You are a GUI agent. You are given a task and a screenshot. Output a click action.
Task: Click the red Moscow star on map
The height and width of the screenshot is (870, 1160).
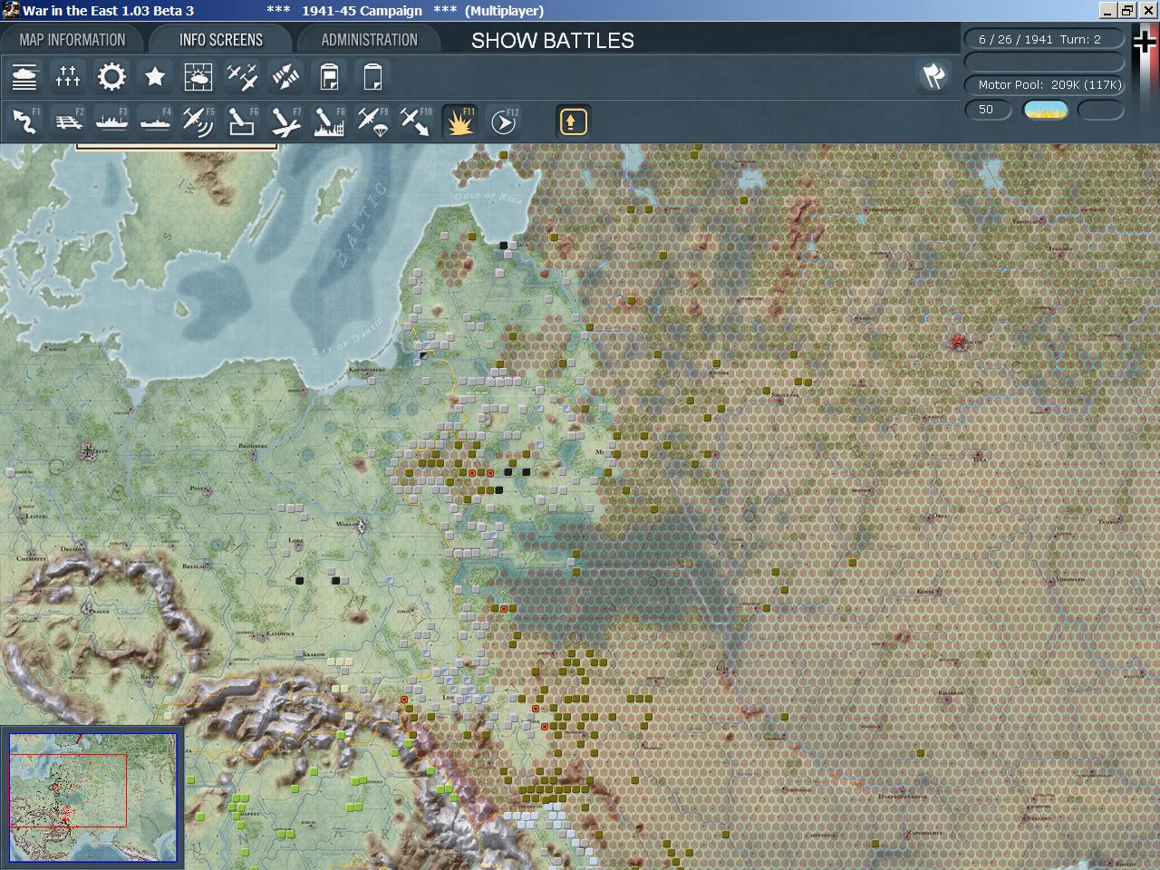point(959,342)
